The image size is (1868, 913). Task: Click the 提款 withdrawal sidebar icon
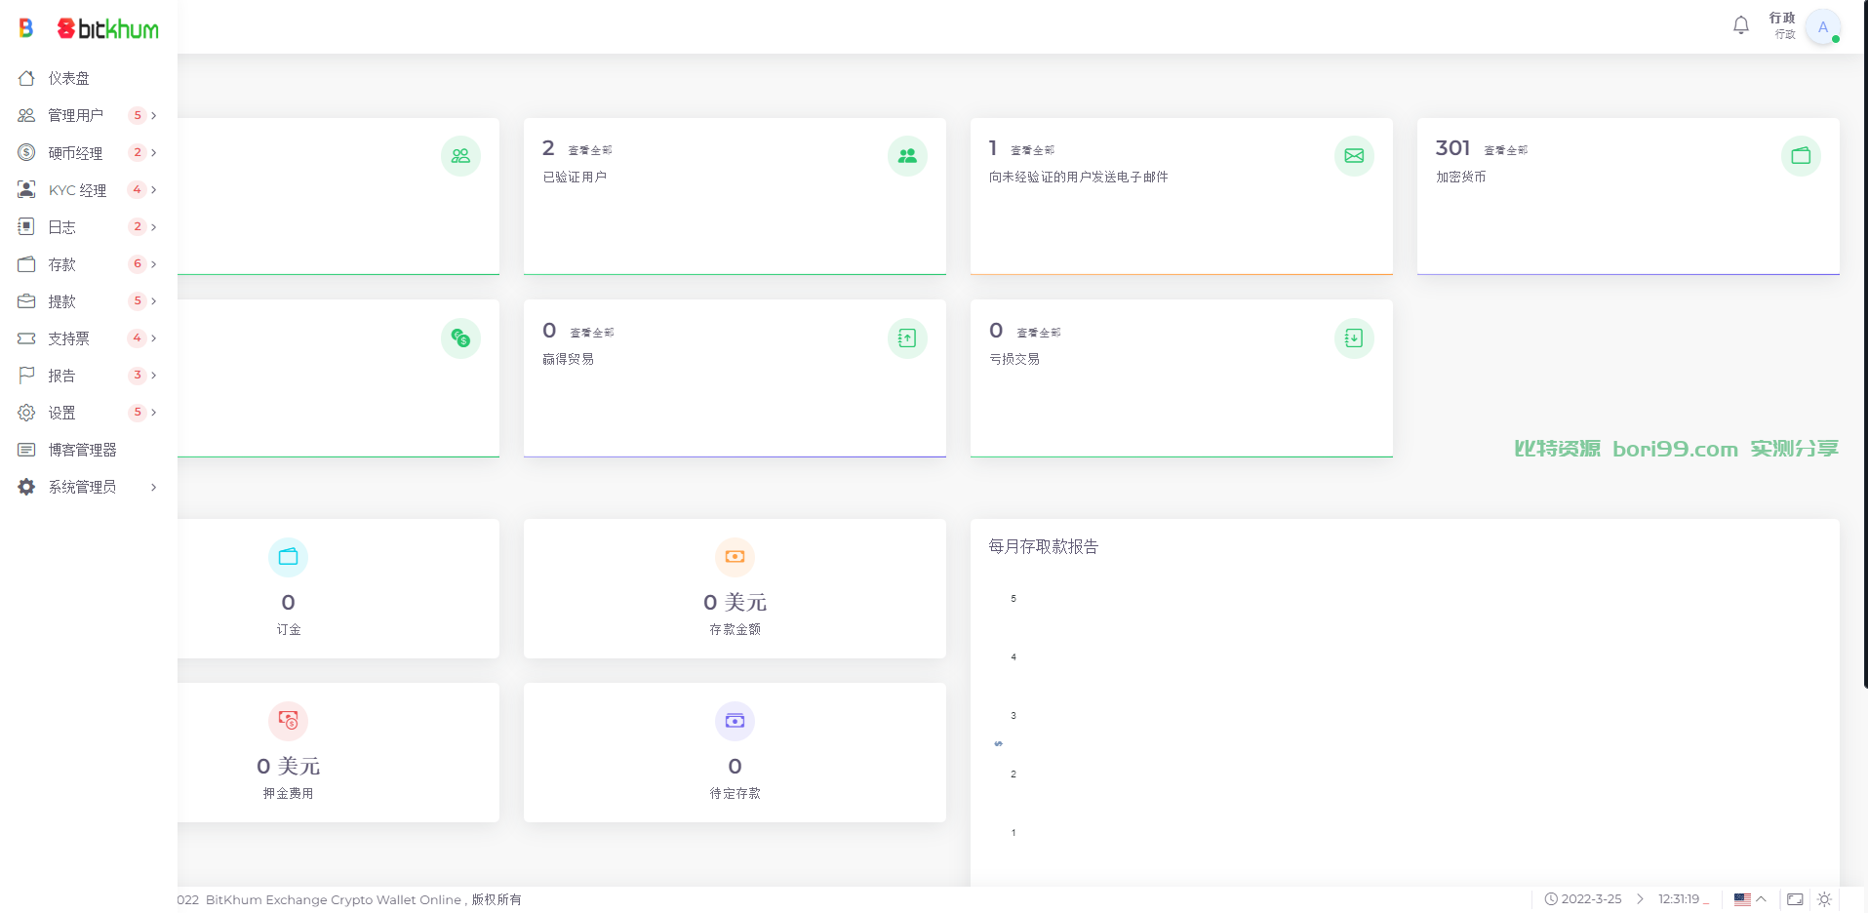(26, 301)
